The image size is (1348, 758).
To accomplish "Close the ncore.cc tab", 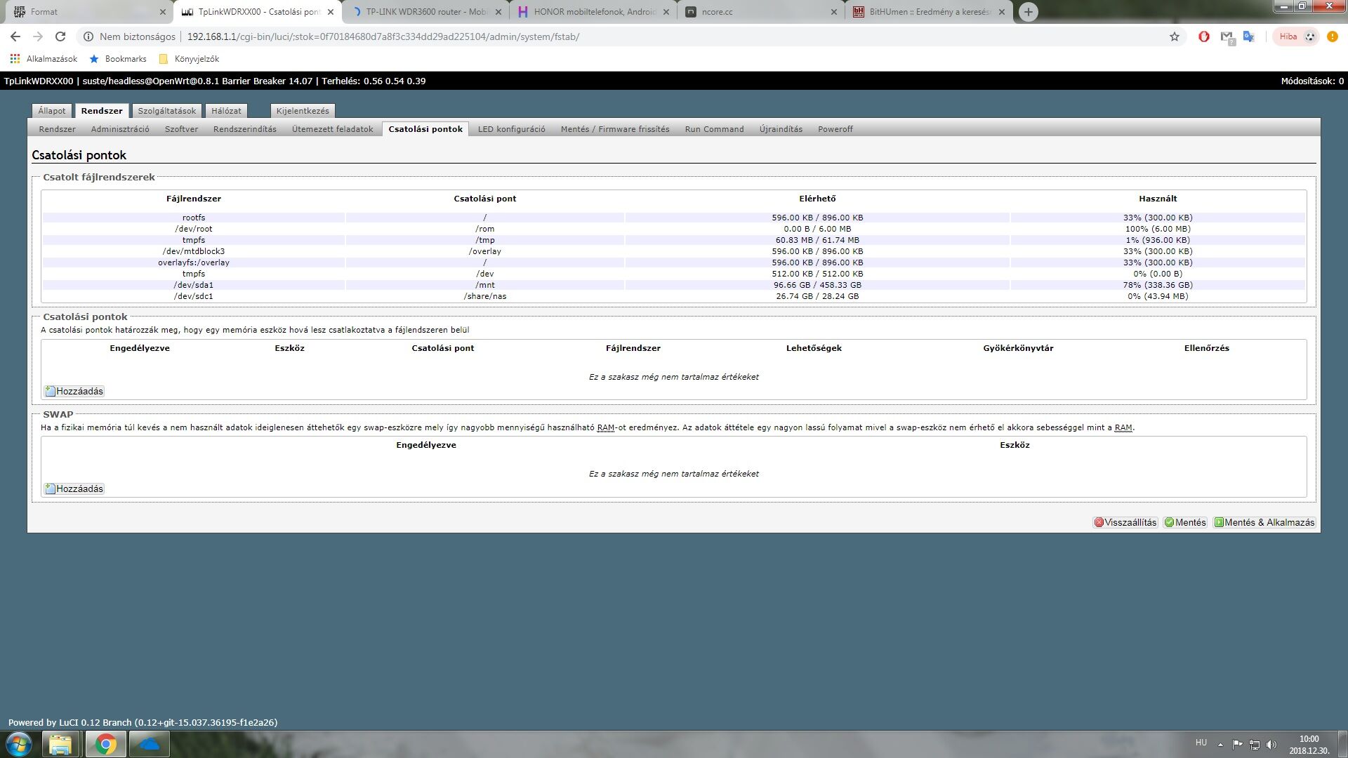I will (x=834, y=12).
